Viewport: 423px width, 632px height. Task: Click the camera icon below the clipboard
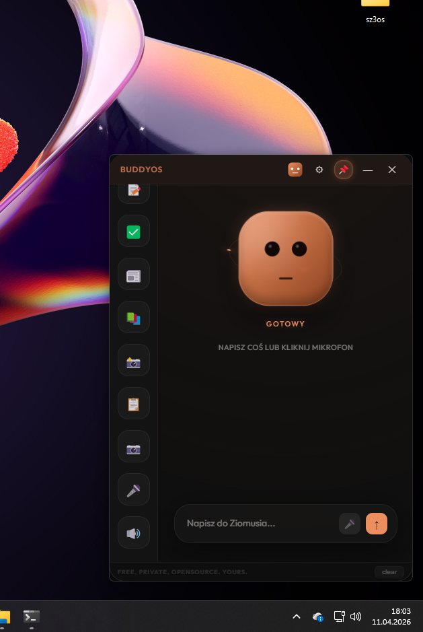(133, 448)
